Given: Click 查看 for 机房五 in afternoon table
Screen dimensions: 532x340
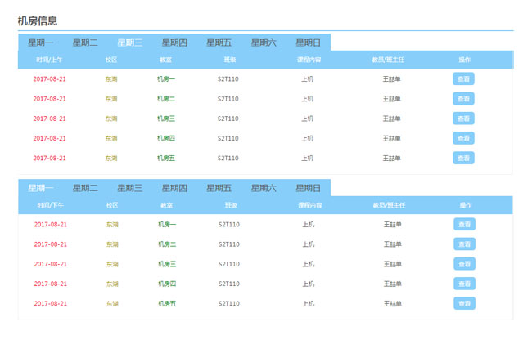Looking at the screenshot, I should coord(464,304).
